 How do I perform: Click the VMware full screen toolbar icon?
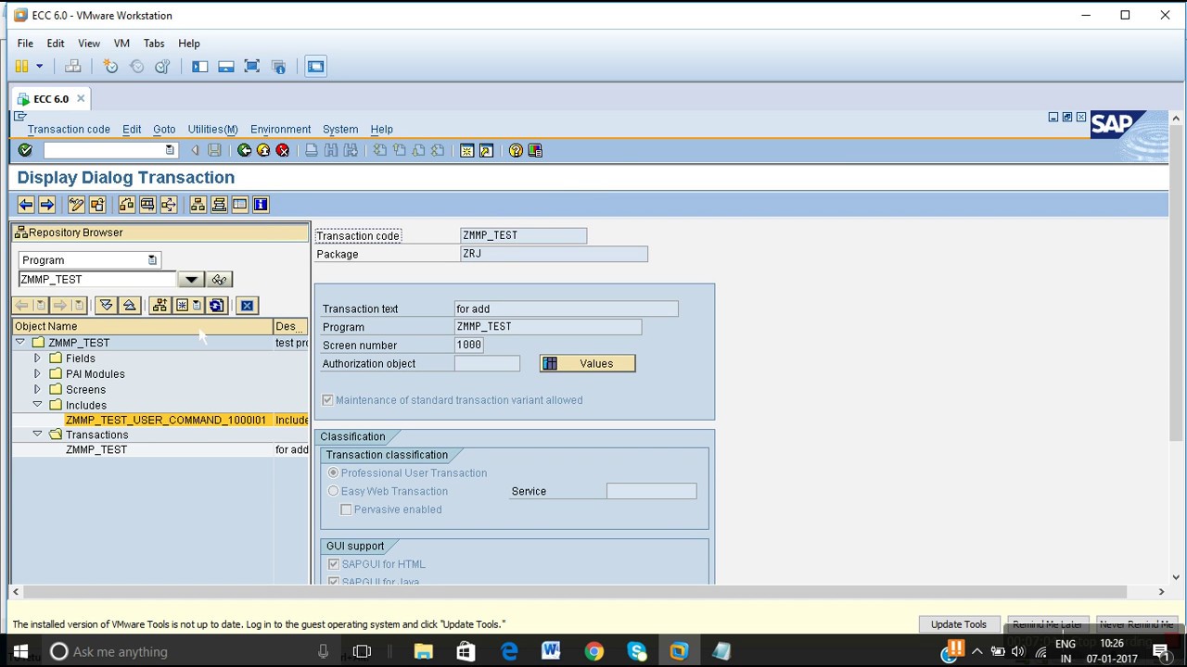251,67
